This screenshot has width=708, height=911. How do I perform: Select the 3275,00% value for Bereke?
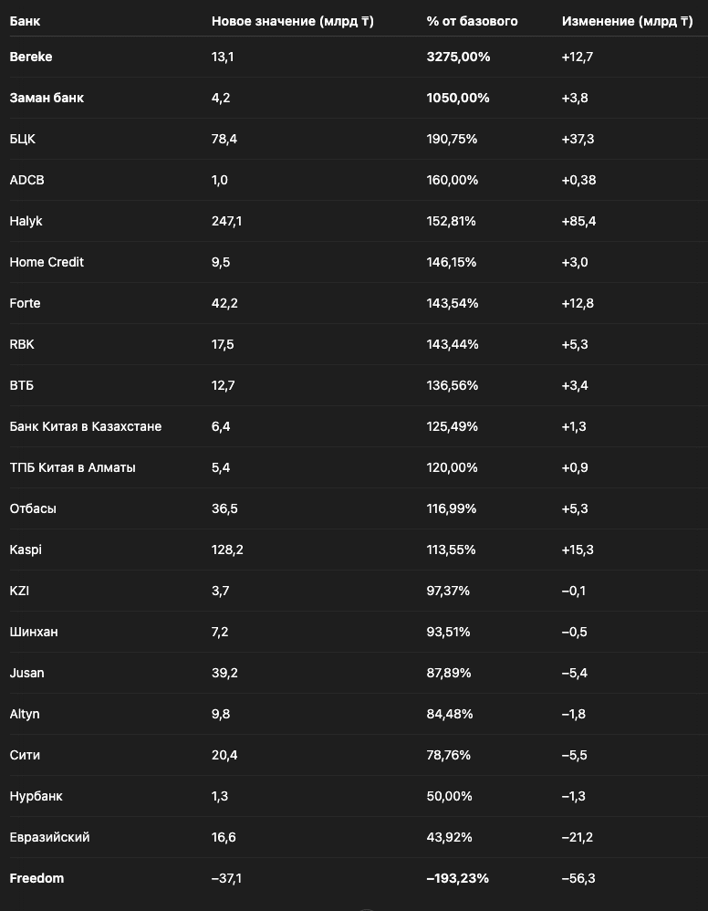(x=458, y=57)
